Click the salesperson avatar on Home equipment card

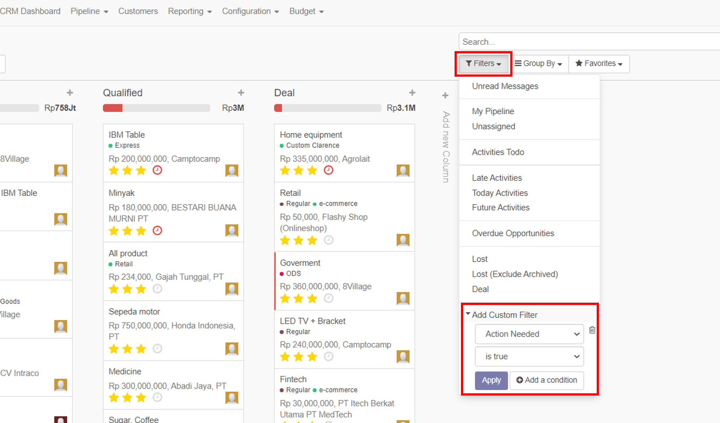click(x=403, y=171)
